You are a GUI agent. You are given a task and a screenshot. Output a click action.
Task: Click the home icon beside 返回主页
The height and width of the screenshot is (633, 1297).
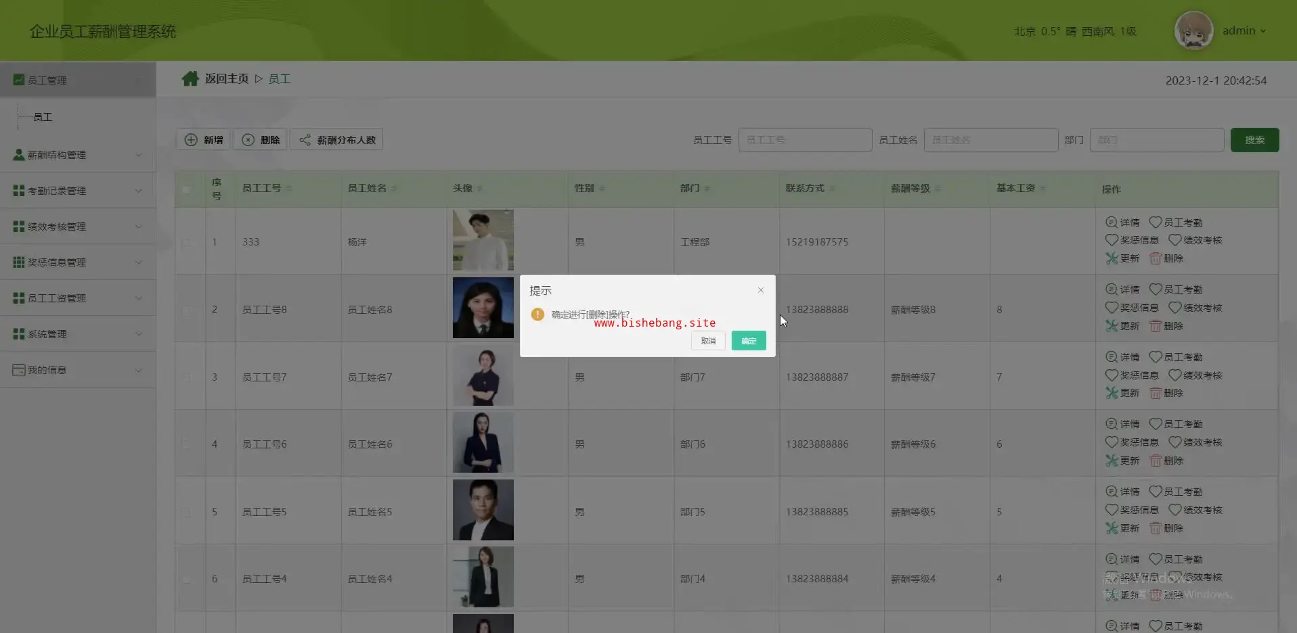190,78
